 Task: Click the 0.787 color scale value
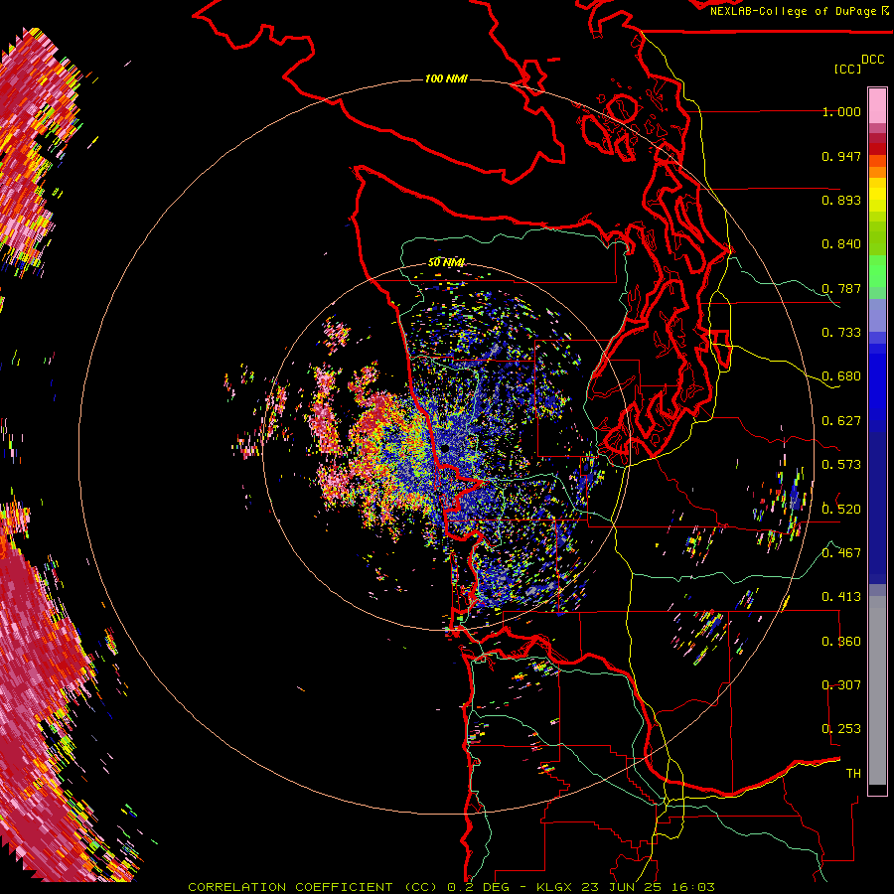[841, 288]
